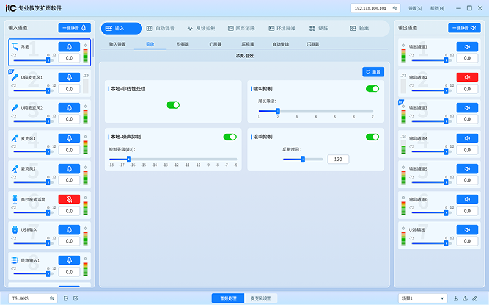This screenshot has width=489, height=305.
Task: Click the 输出通道4 gain value field
Action: point(467,149)
